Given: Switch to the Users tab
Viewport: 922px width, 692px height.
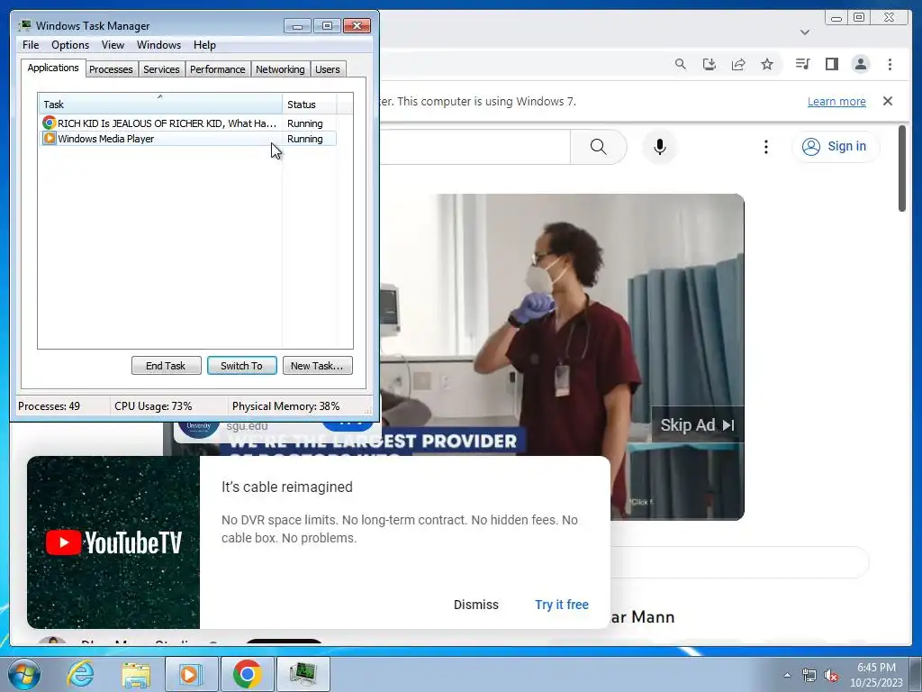Looking at the screenshot, I should (328, 69).
